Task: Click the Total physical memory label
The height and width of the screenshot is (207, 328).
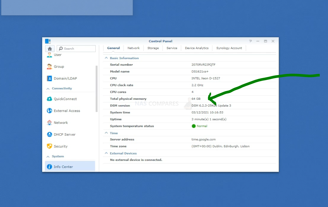Action: pos(128,99)
